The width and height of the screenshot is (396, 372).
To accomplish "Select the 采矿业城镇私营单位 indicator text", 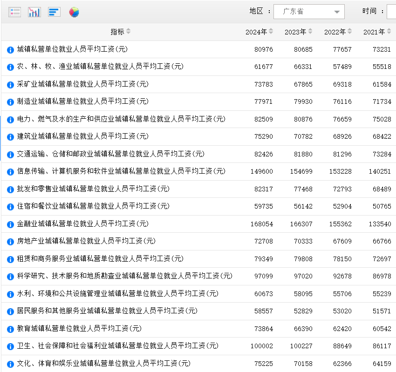I will [82, 84].
